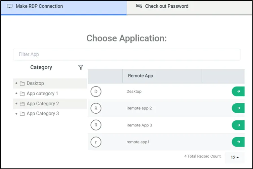The image size is (253, 169).
Task: Click the D avatar circle for Desktop
Action: coord(96,92)
